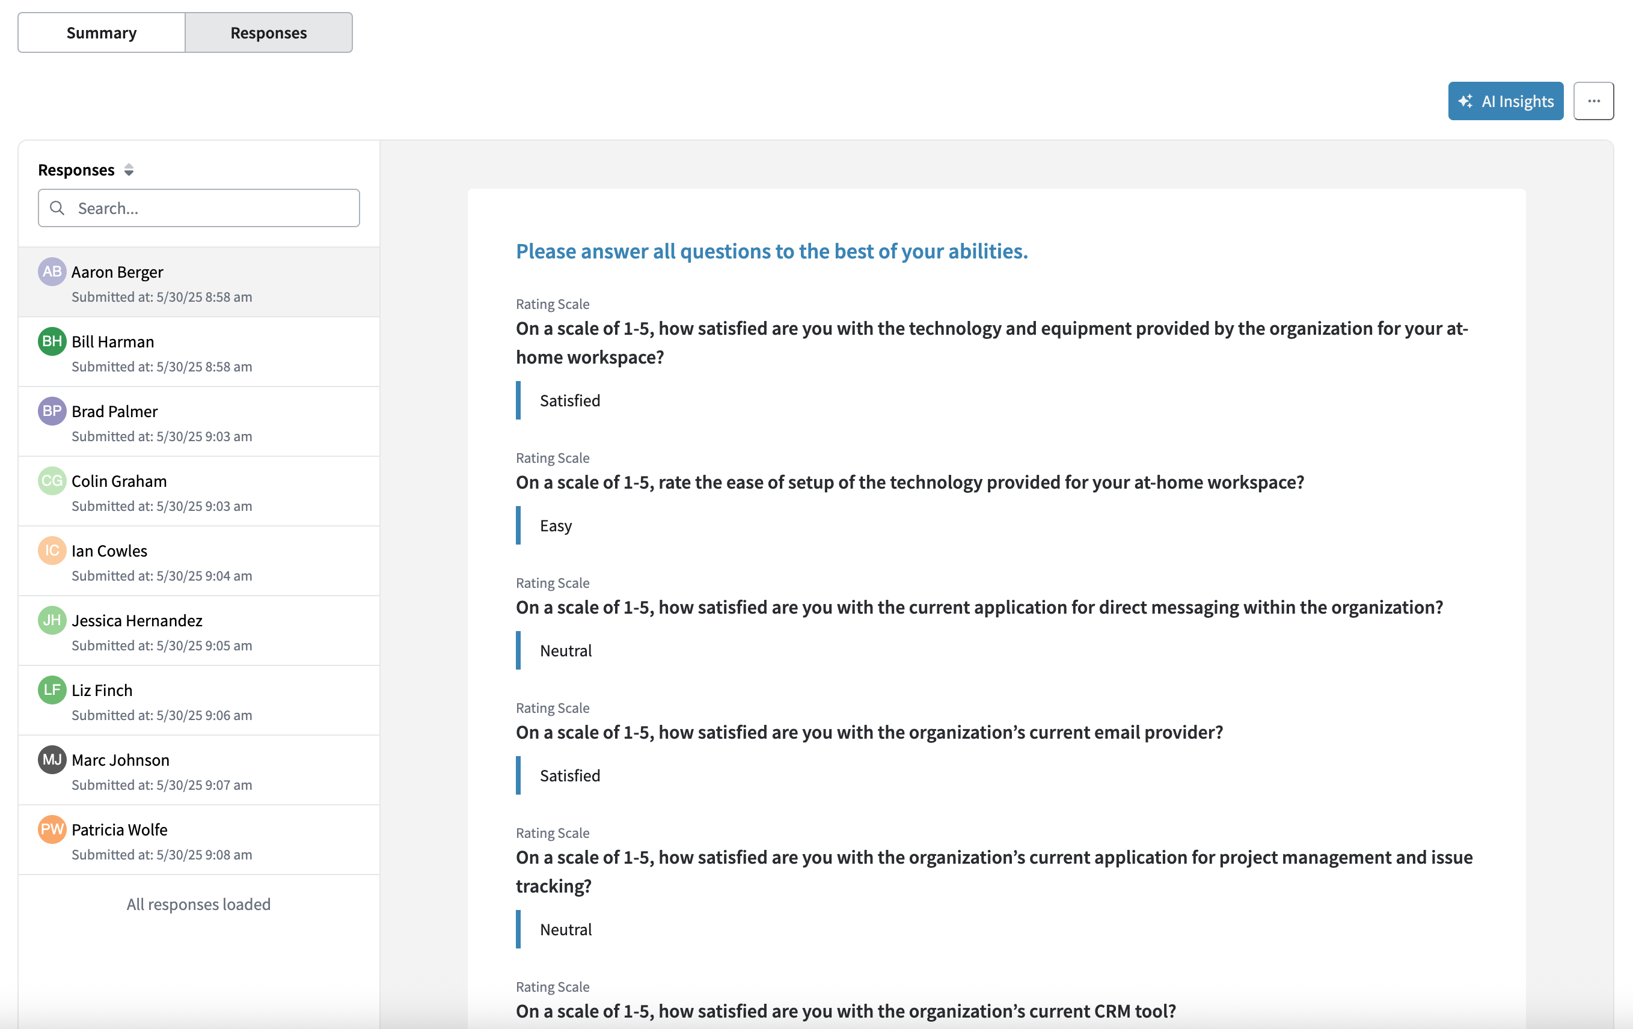Open Liz Finch's response
This screenshot has width=1633, height=1029.
(198, 701)
